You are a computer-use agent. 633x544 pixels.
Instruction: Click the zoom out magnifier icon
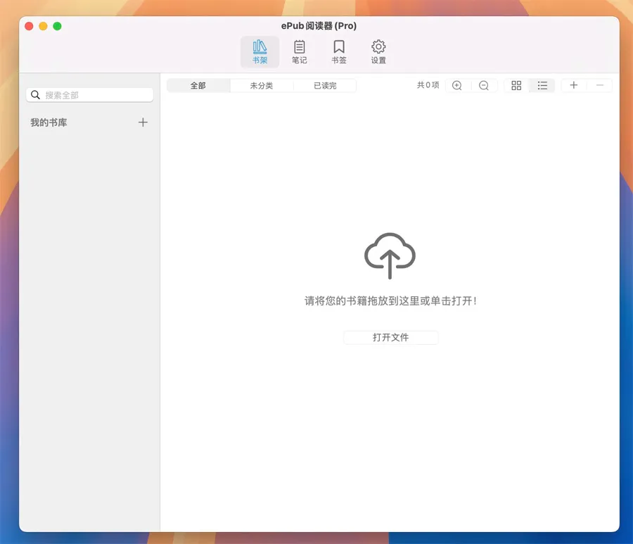(484, 85)
